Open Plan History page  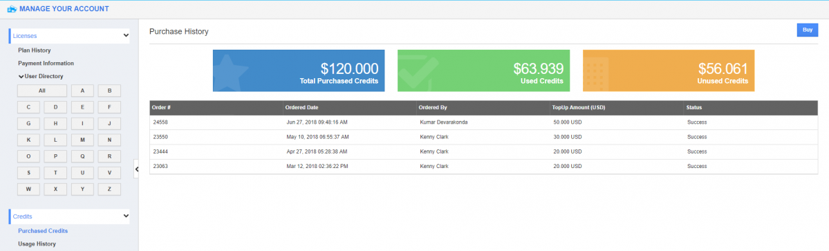pos(35,50)
